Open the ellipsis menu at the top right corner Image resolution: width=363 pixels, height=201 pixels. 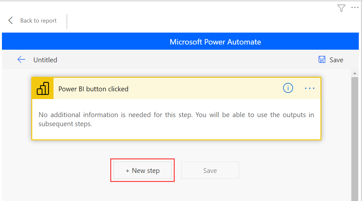click(355, 7)
